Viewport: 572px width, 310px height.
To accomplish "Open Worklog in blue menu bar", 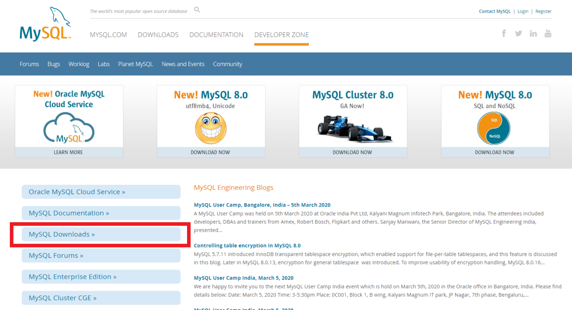I will pos(79,64).
